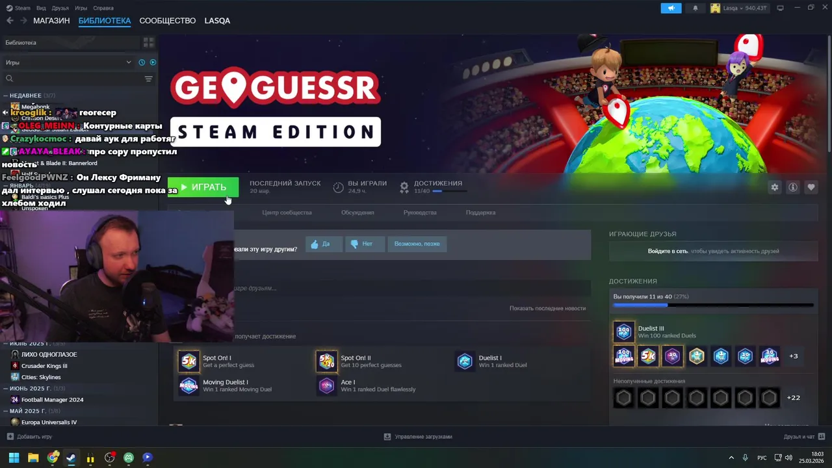Toggle the ready-to-play filter icon
The width and height of the screenshot is (832, 468).
point(153,62)
